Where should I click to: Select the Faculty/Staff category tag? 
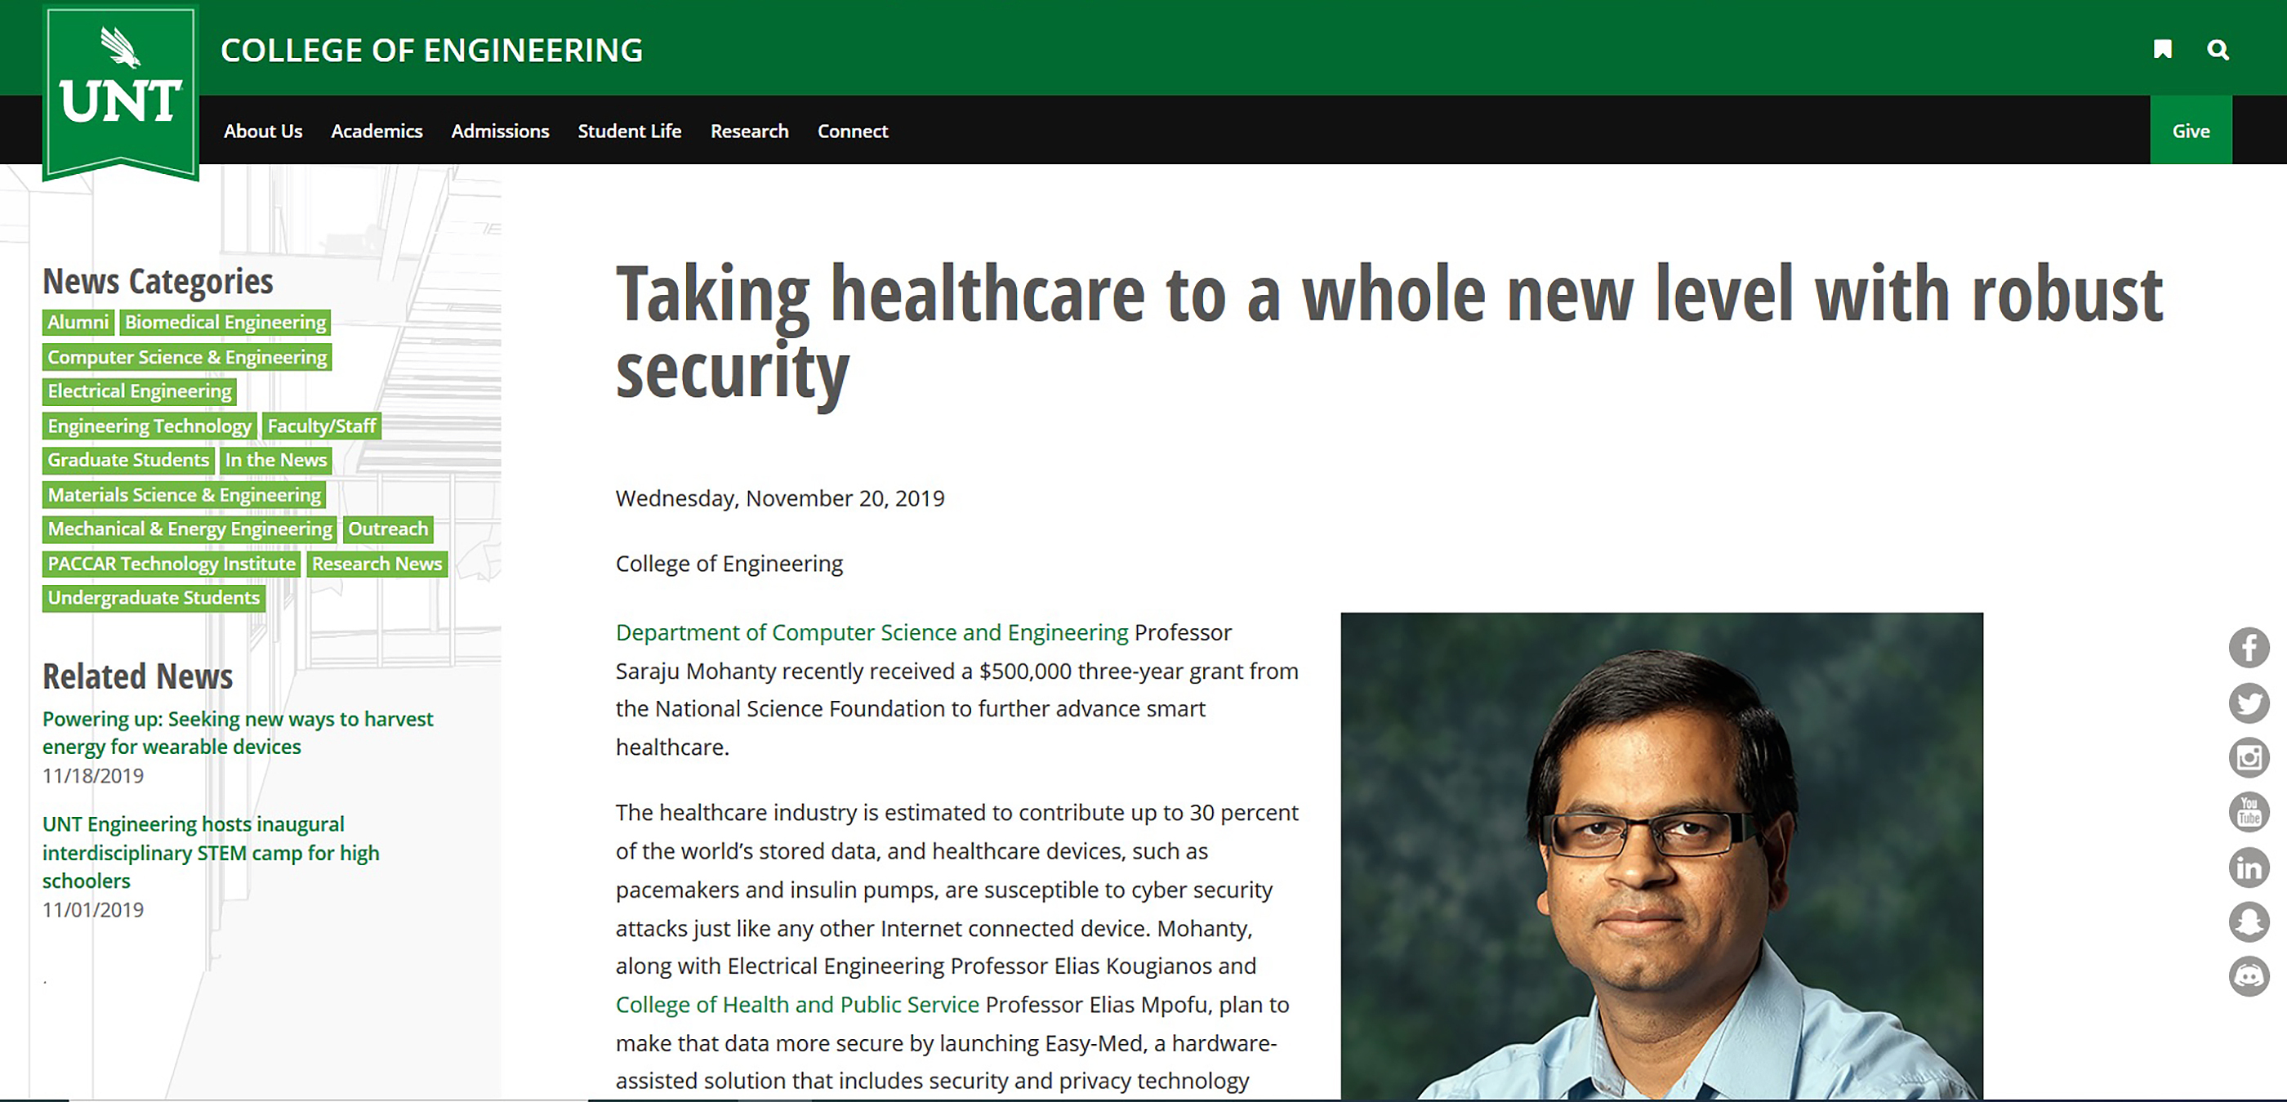coord(321,426)
